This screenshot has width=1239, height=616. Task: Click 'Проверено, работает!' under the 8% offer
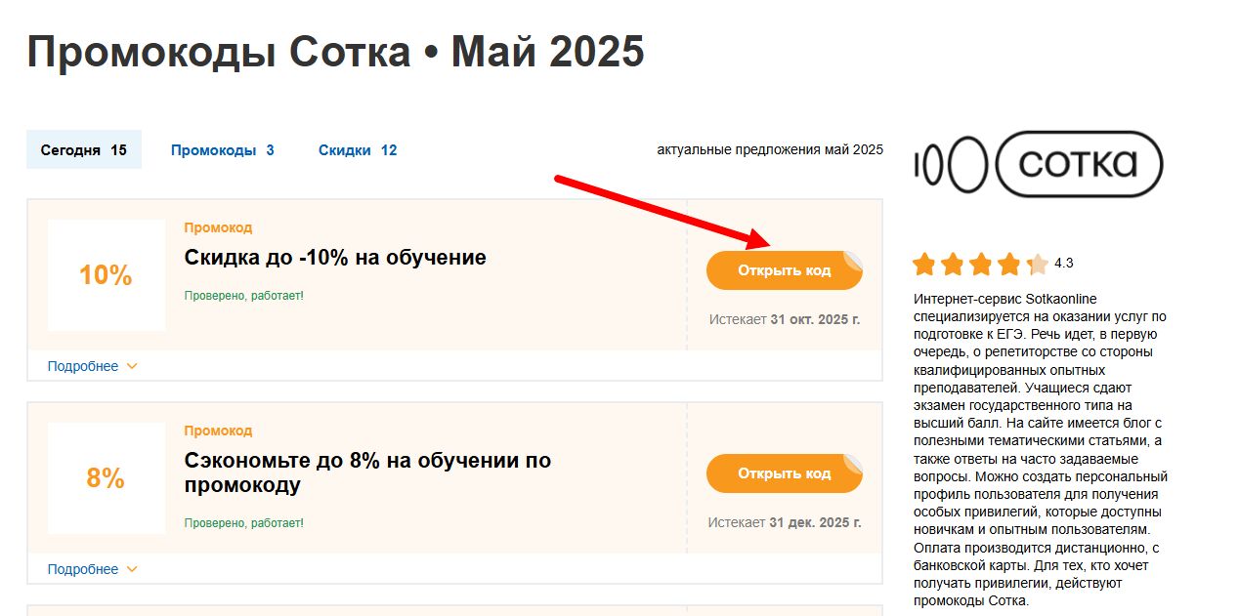(243, 522)
